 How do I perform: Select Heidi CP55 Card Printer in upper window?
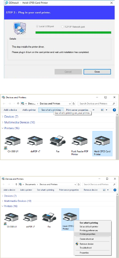click(x=102, y=144)
